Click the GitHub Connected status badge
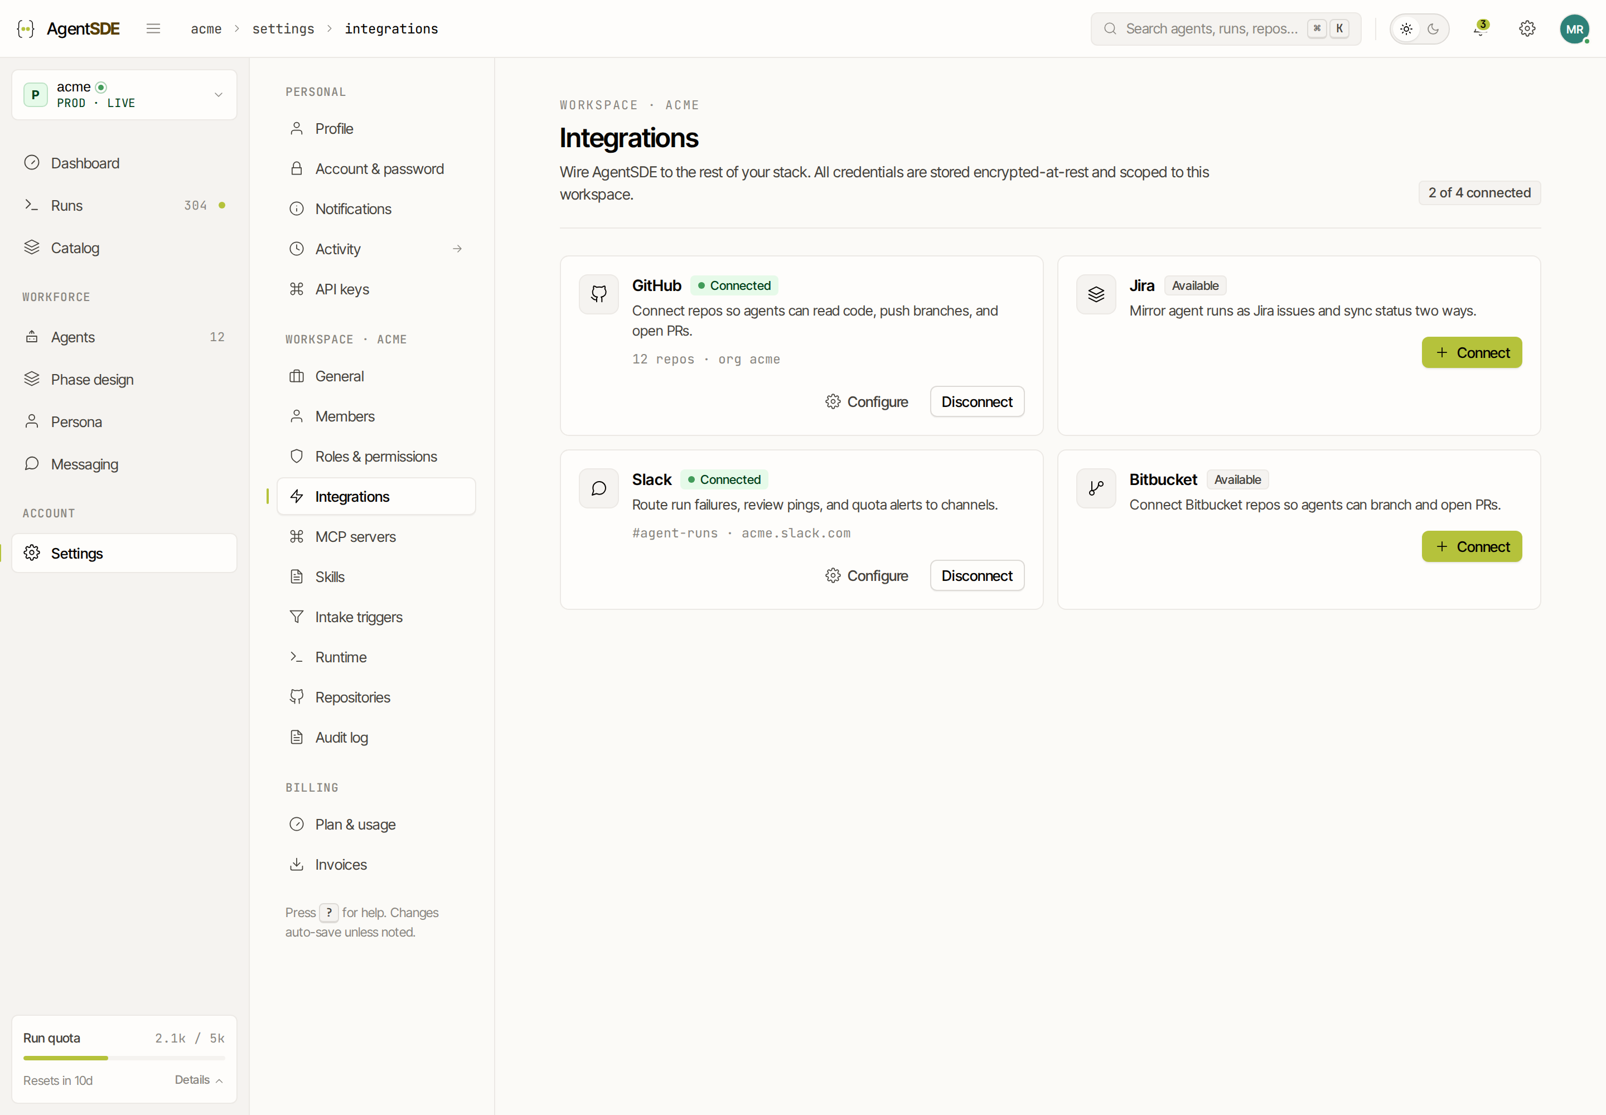The height and width of the screenshot is (1115, 1606). click(734, 286)
